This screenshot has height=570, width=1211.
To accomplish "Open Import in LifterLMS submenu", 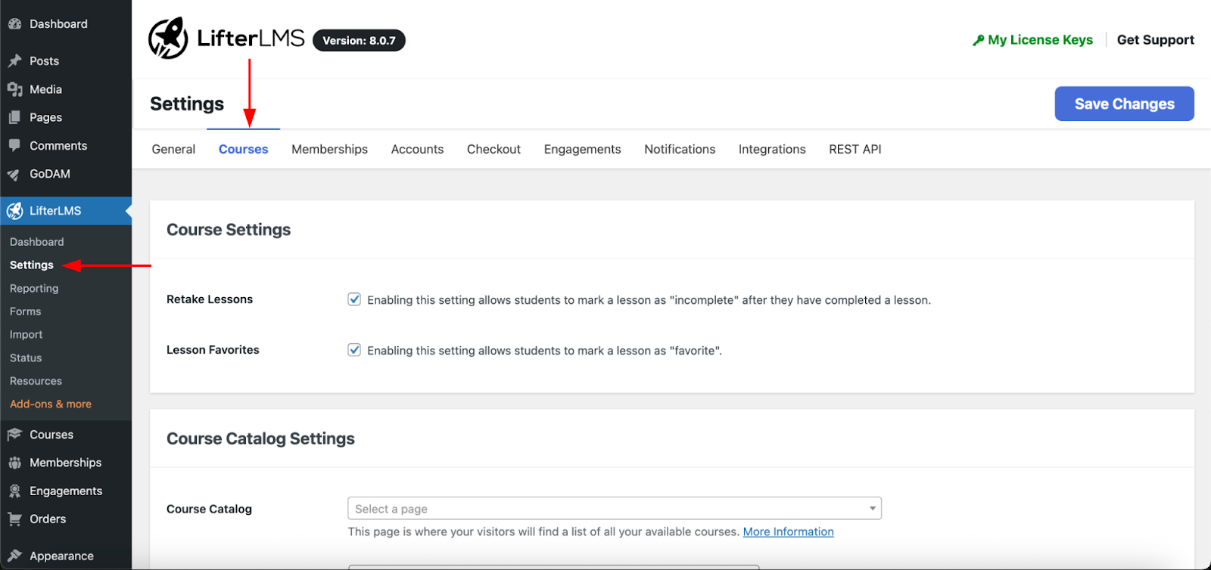I will click(x=26, y=335).
